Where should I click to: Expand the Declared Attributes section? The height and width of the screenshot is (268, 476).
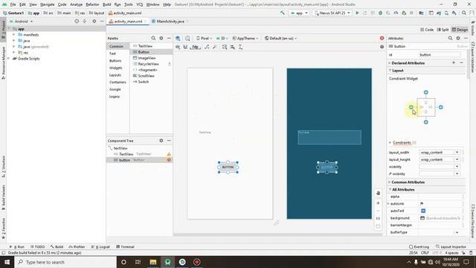(390, 63)
